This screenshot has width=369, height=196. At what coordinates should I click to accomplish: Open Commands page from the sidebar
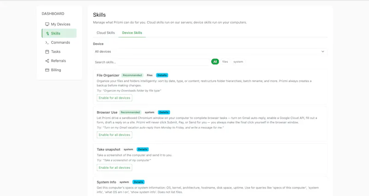60,42
